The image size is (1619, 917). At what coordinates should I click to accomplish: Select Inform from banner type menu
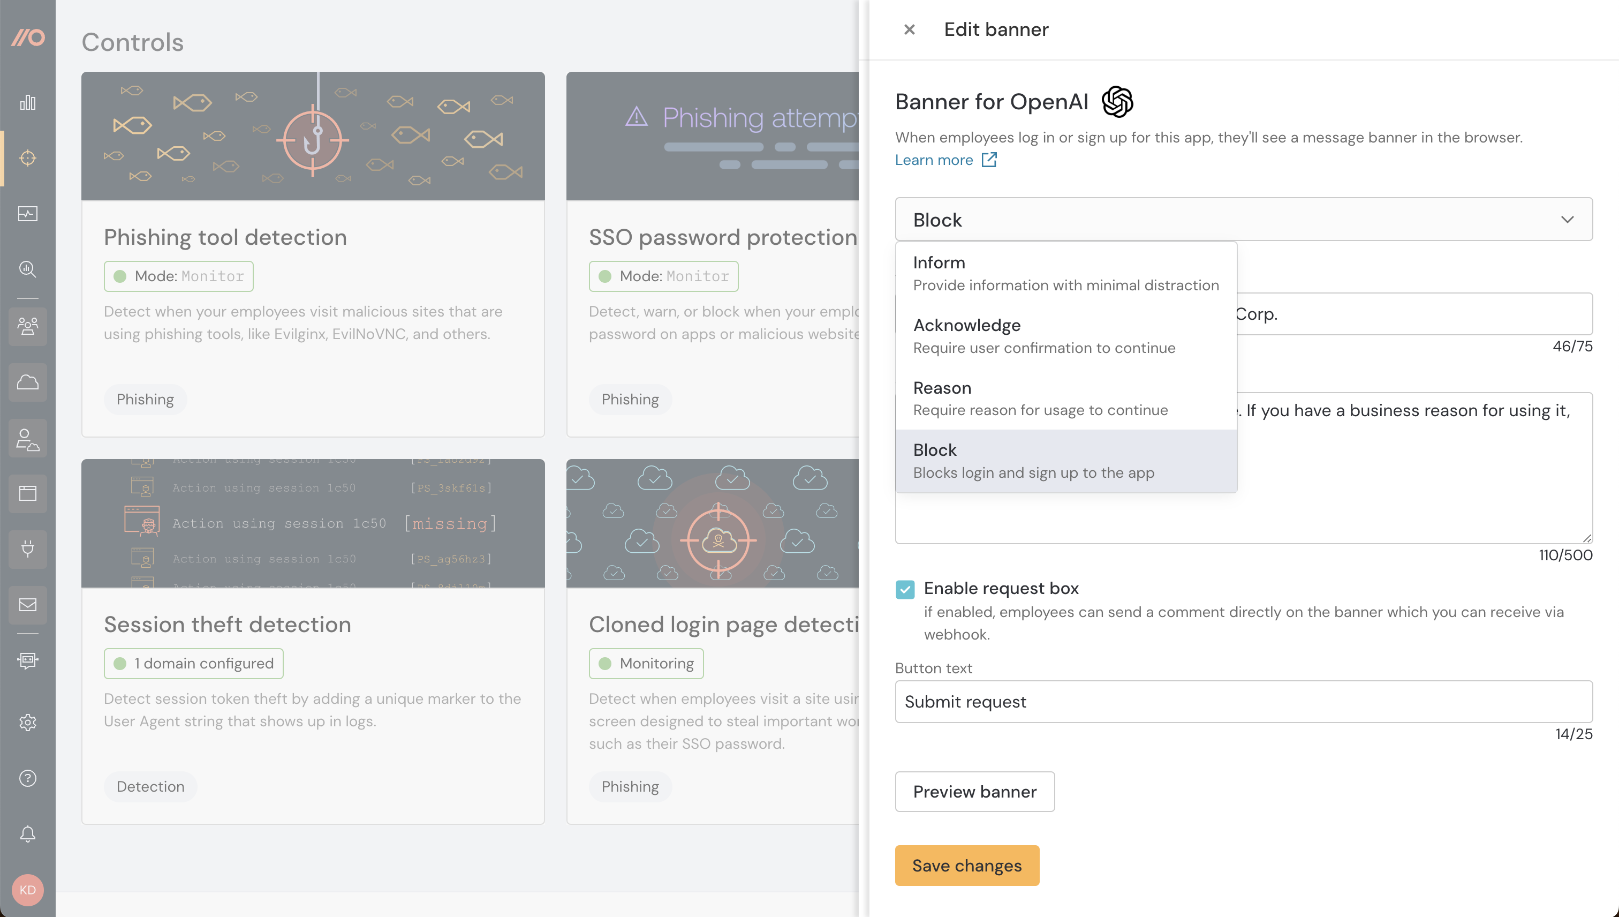click(x=1066, y=273)
